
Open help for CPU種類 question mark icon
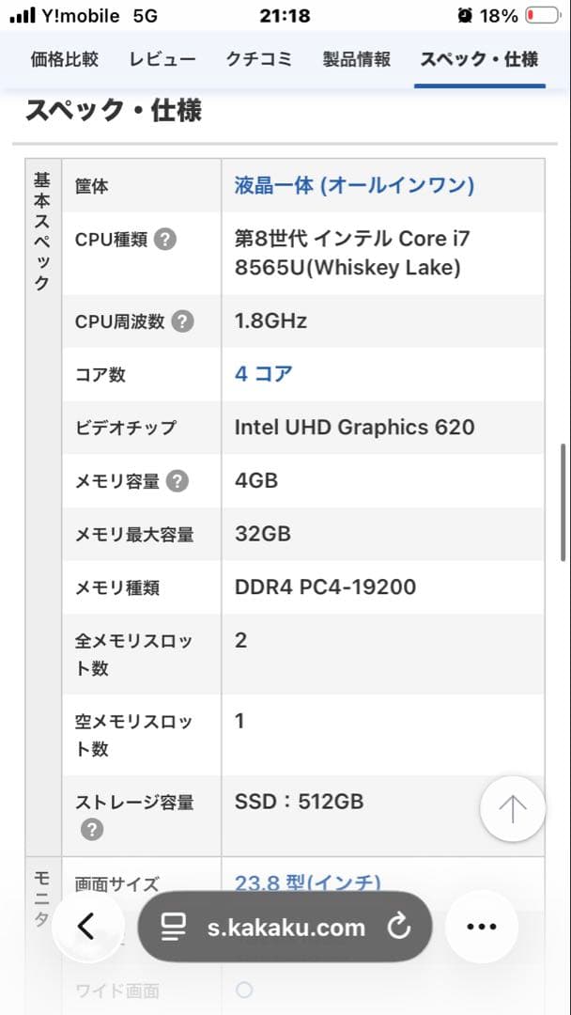click(166, 239)
